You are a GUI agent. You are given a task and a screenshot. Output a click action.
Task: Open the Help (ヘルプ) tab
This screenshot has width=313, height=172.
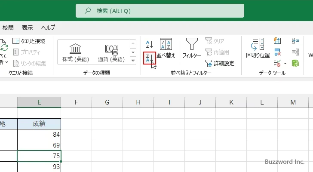click(48, 28)
